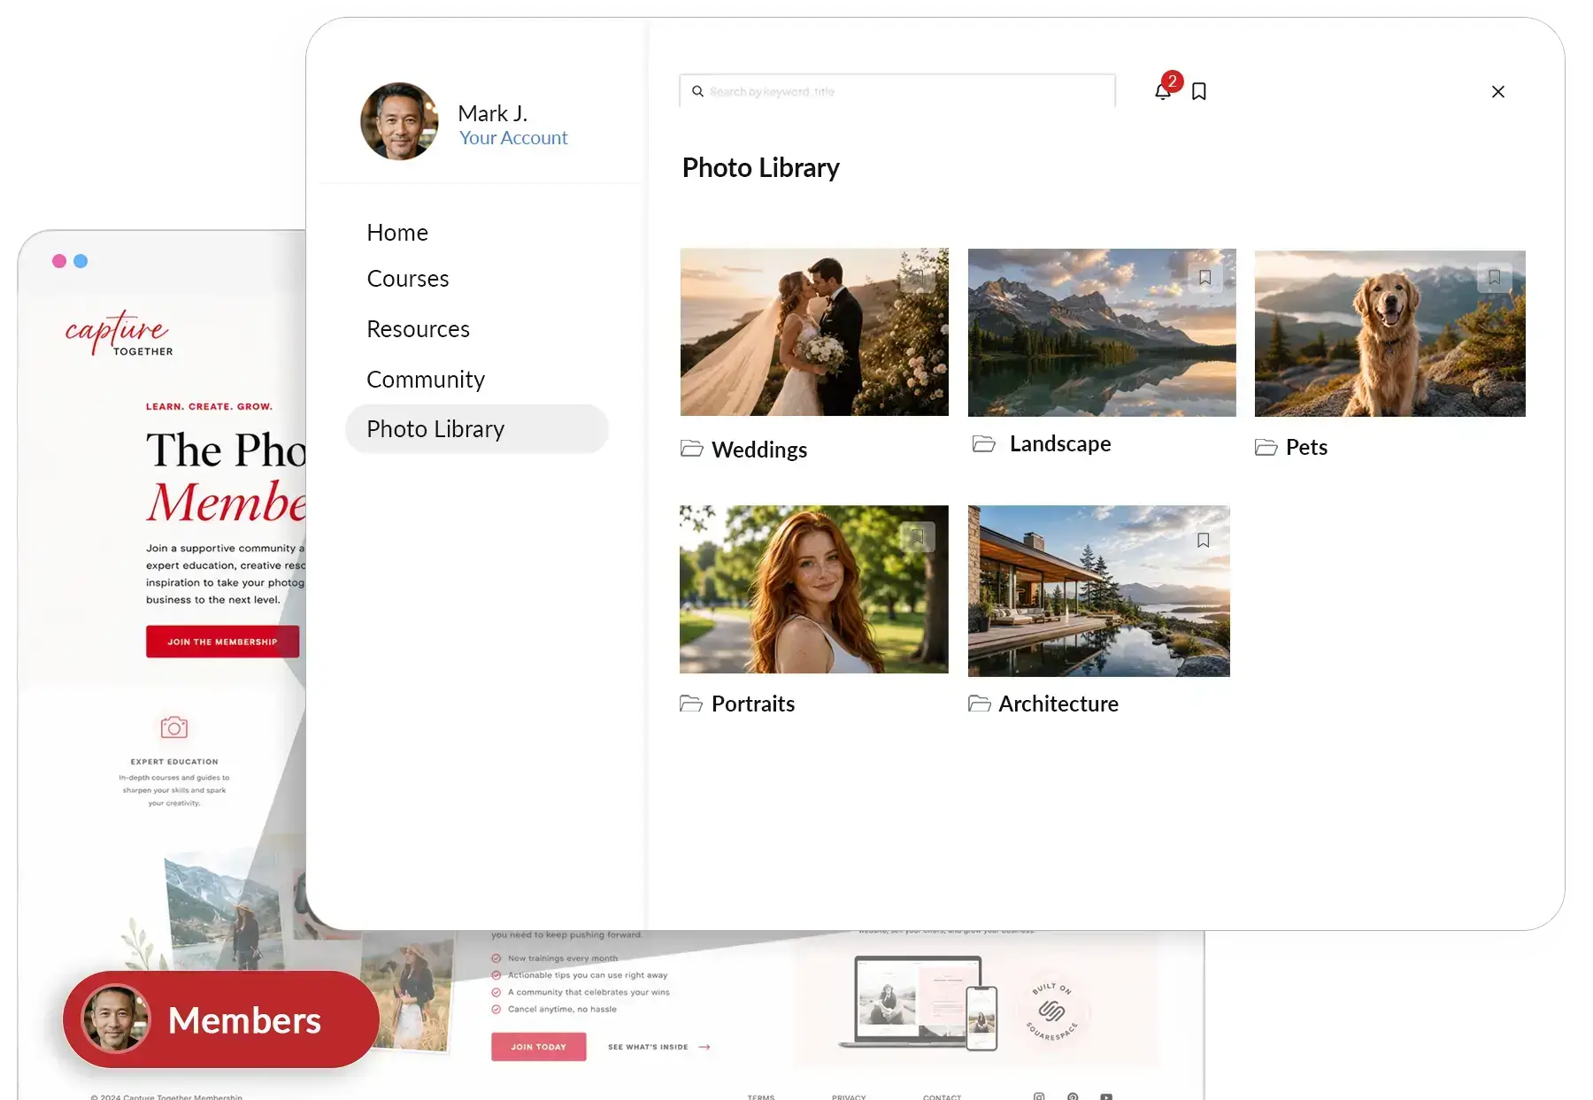Click the Built on Squarespace badge

click(1051, 1011)
